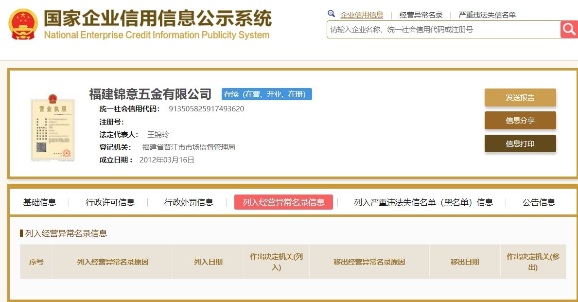
Task: Click the 登记机关 field label
Action: [115, 147]
